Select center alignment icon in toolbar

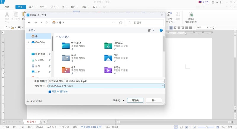click(x=179, y=27)
